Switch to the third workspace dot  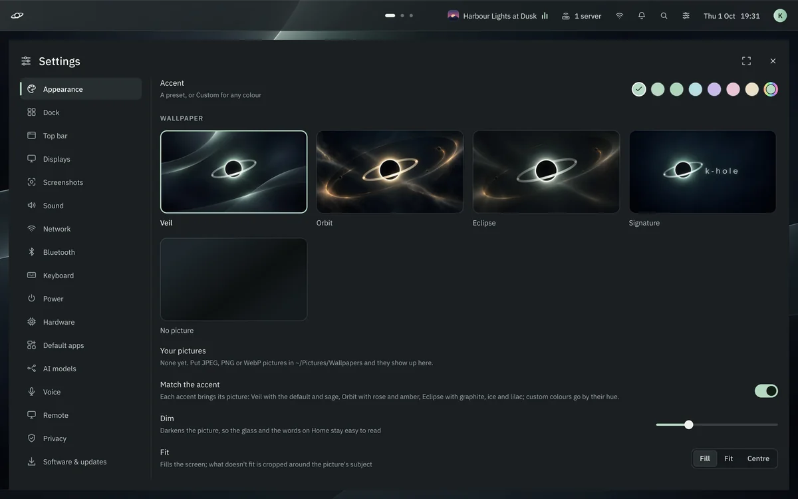(x=411, y=15)
